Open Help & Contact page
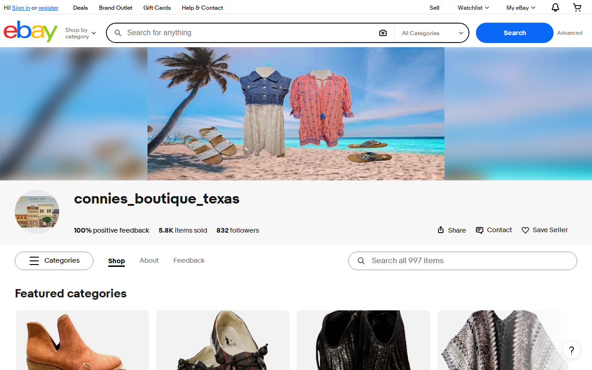Viewport: 592px width, 370px height. click(x=202, y=7)
